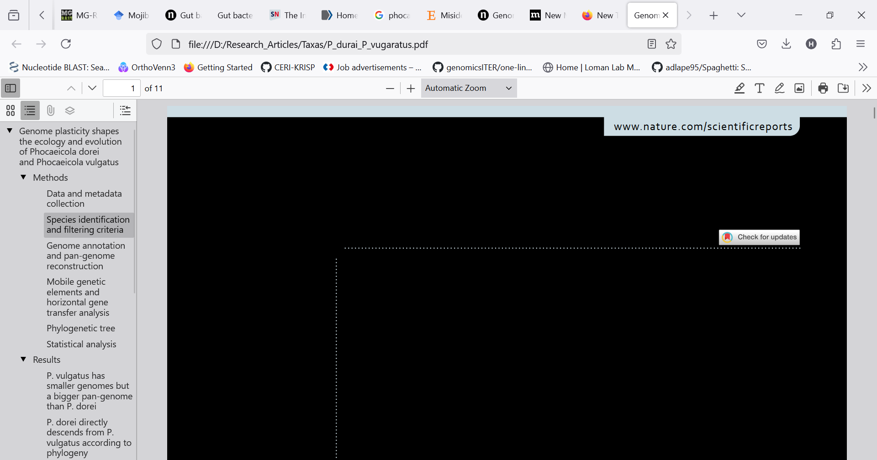This screenshot has width=877, height=460.
Task: Show the page thumbnails panel
Action: 10,110
